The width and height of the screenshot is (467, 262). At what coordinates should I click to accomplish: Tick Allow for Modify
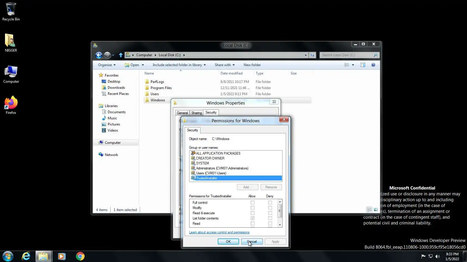[252, 208]
